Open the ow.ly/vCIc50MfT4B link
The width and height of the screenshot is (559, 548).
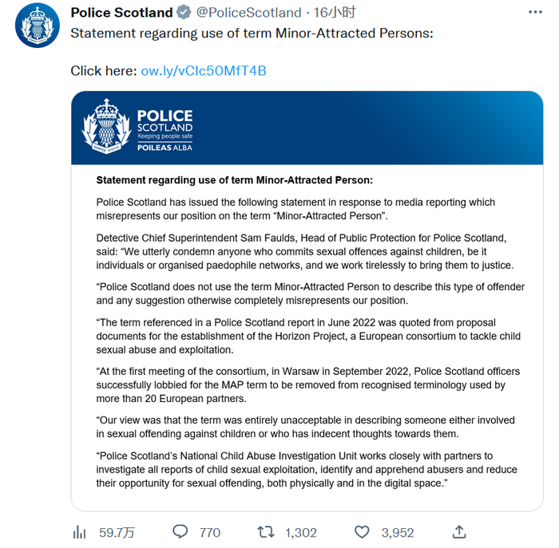[203, 71]
